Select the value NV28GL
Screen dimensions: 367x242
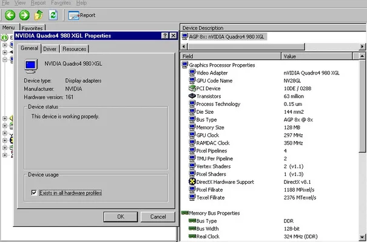coord(292,80)
